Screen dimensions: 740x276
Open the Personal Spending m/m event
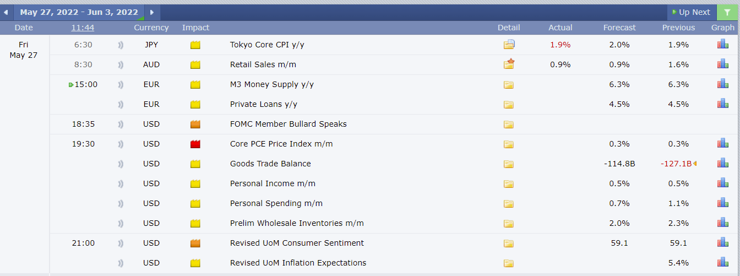276,203
